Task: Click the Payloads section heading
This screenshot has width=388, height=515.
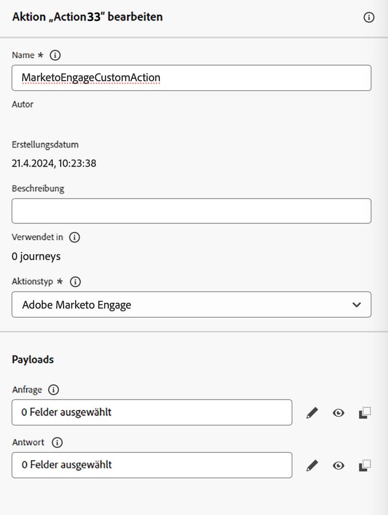Action: click(x=33, y=360)
